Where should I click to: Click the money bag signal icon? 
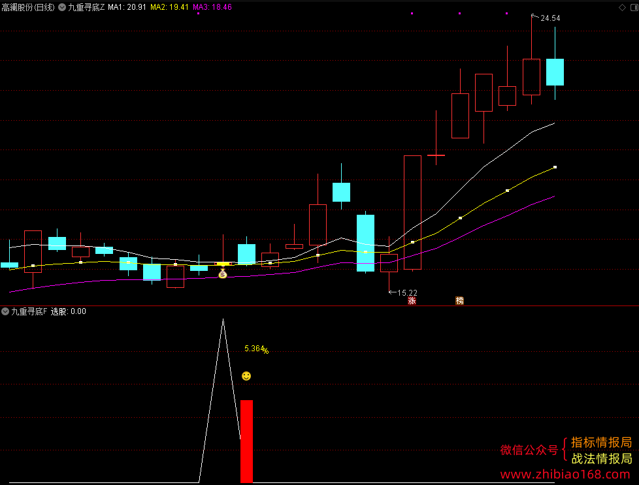(x=223, y=274)
